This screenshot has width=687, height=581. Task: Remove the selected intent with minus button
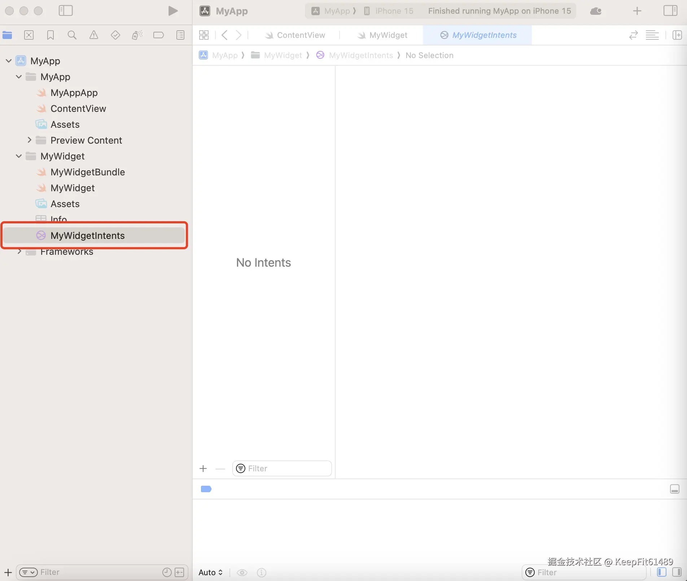[220, 469]
